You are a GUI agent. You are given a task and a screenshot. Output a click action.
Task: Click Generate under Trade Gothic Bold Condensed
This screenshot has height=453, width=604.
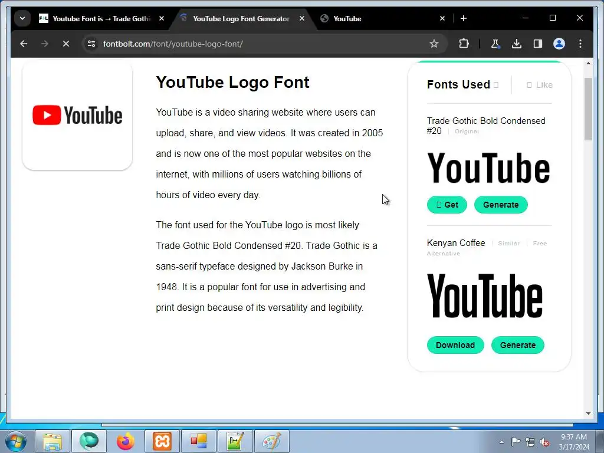pyautogui.click(x=501, y=205)
